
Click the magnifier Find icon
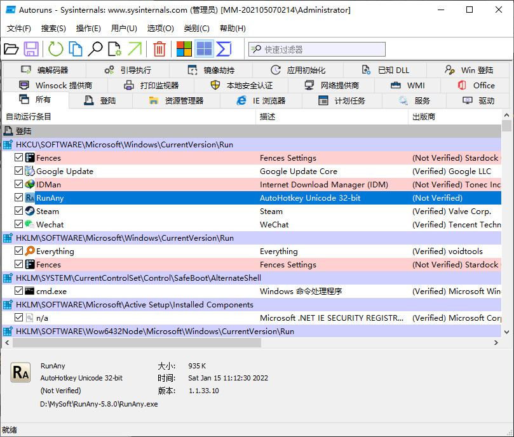click(95, 49)
